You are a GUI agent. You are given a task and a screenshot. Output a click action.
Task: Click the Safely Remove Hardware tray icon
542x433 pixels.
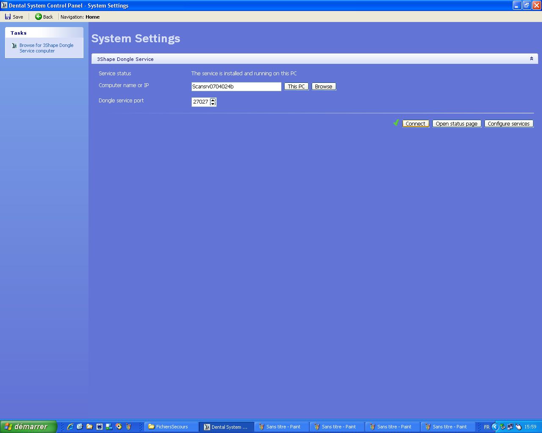[503, 427]
